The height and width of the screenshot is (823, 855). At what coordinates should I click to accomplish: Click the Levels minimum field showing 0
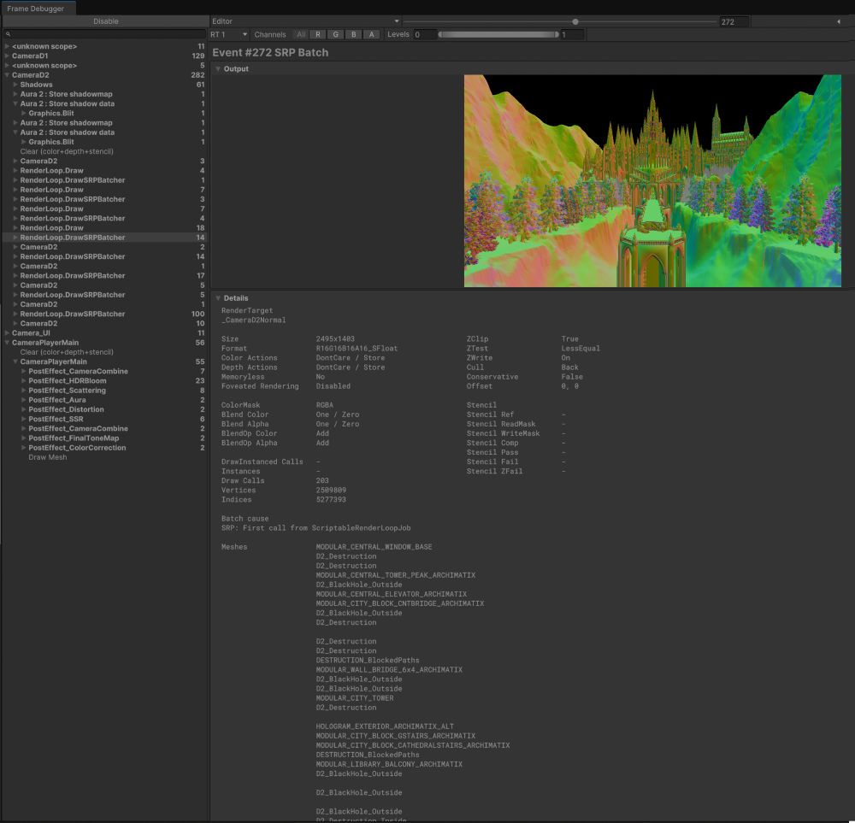(425, 34)
